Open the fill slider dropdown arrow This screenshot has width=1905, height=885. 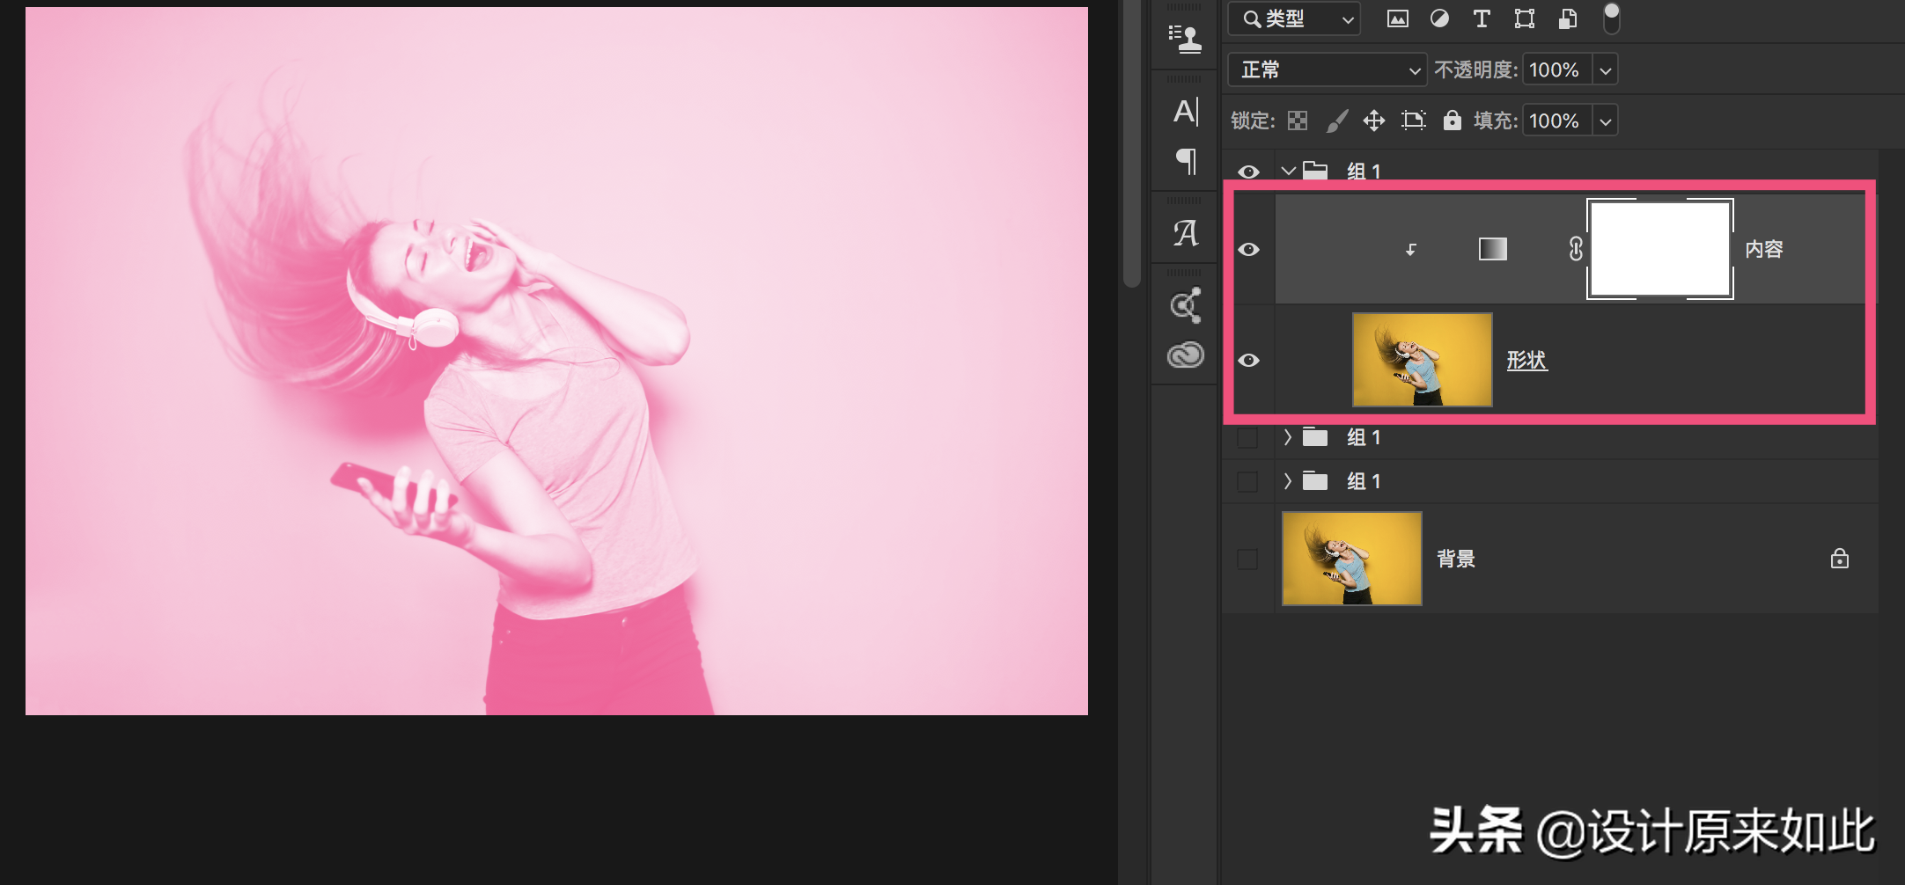tap(1606, 121)
